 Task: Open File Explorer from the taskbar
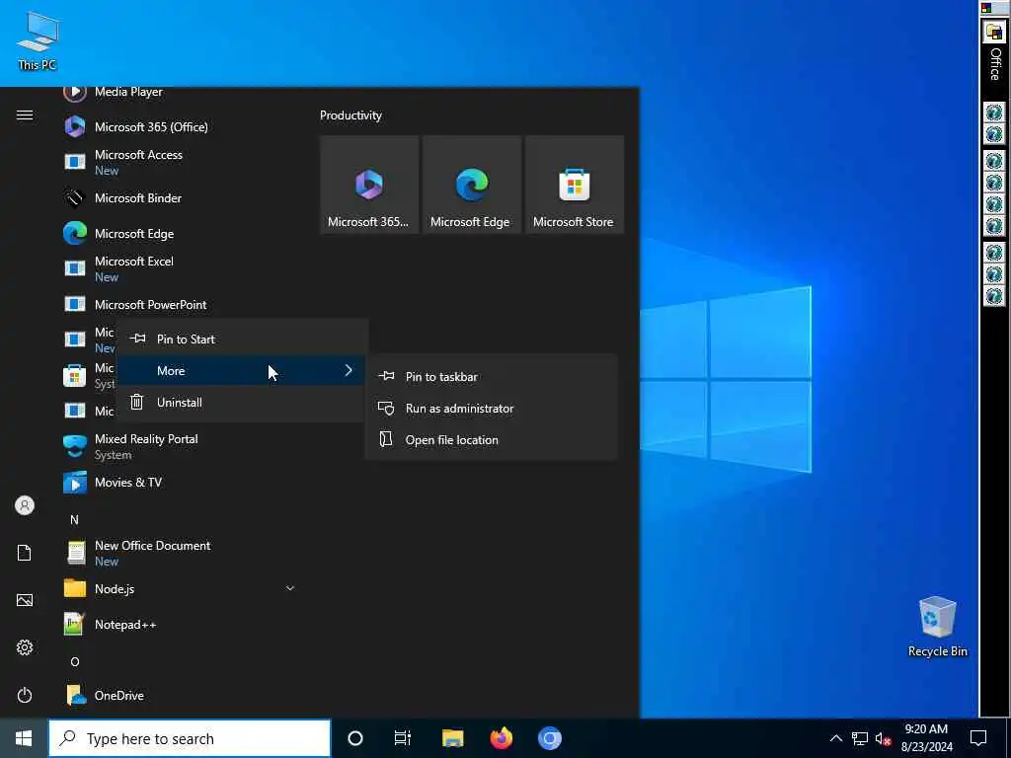point(452,738)
